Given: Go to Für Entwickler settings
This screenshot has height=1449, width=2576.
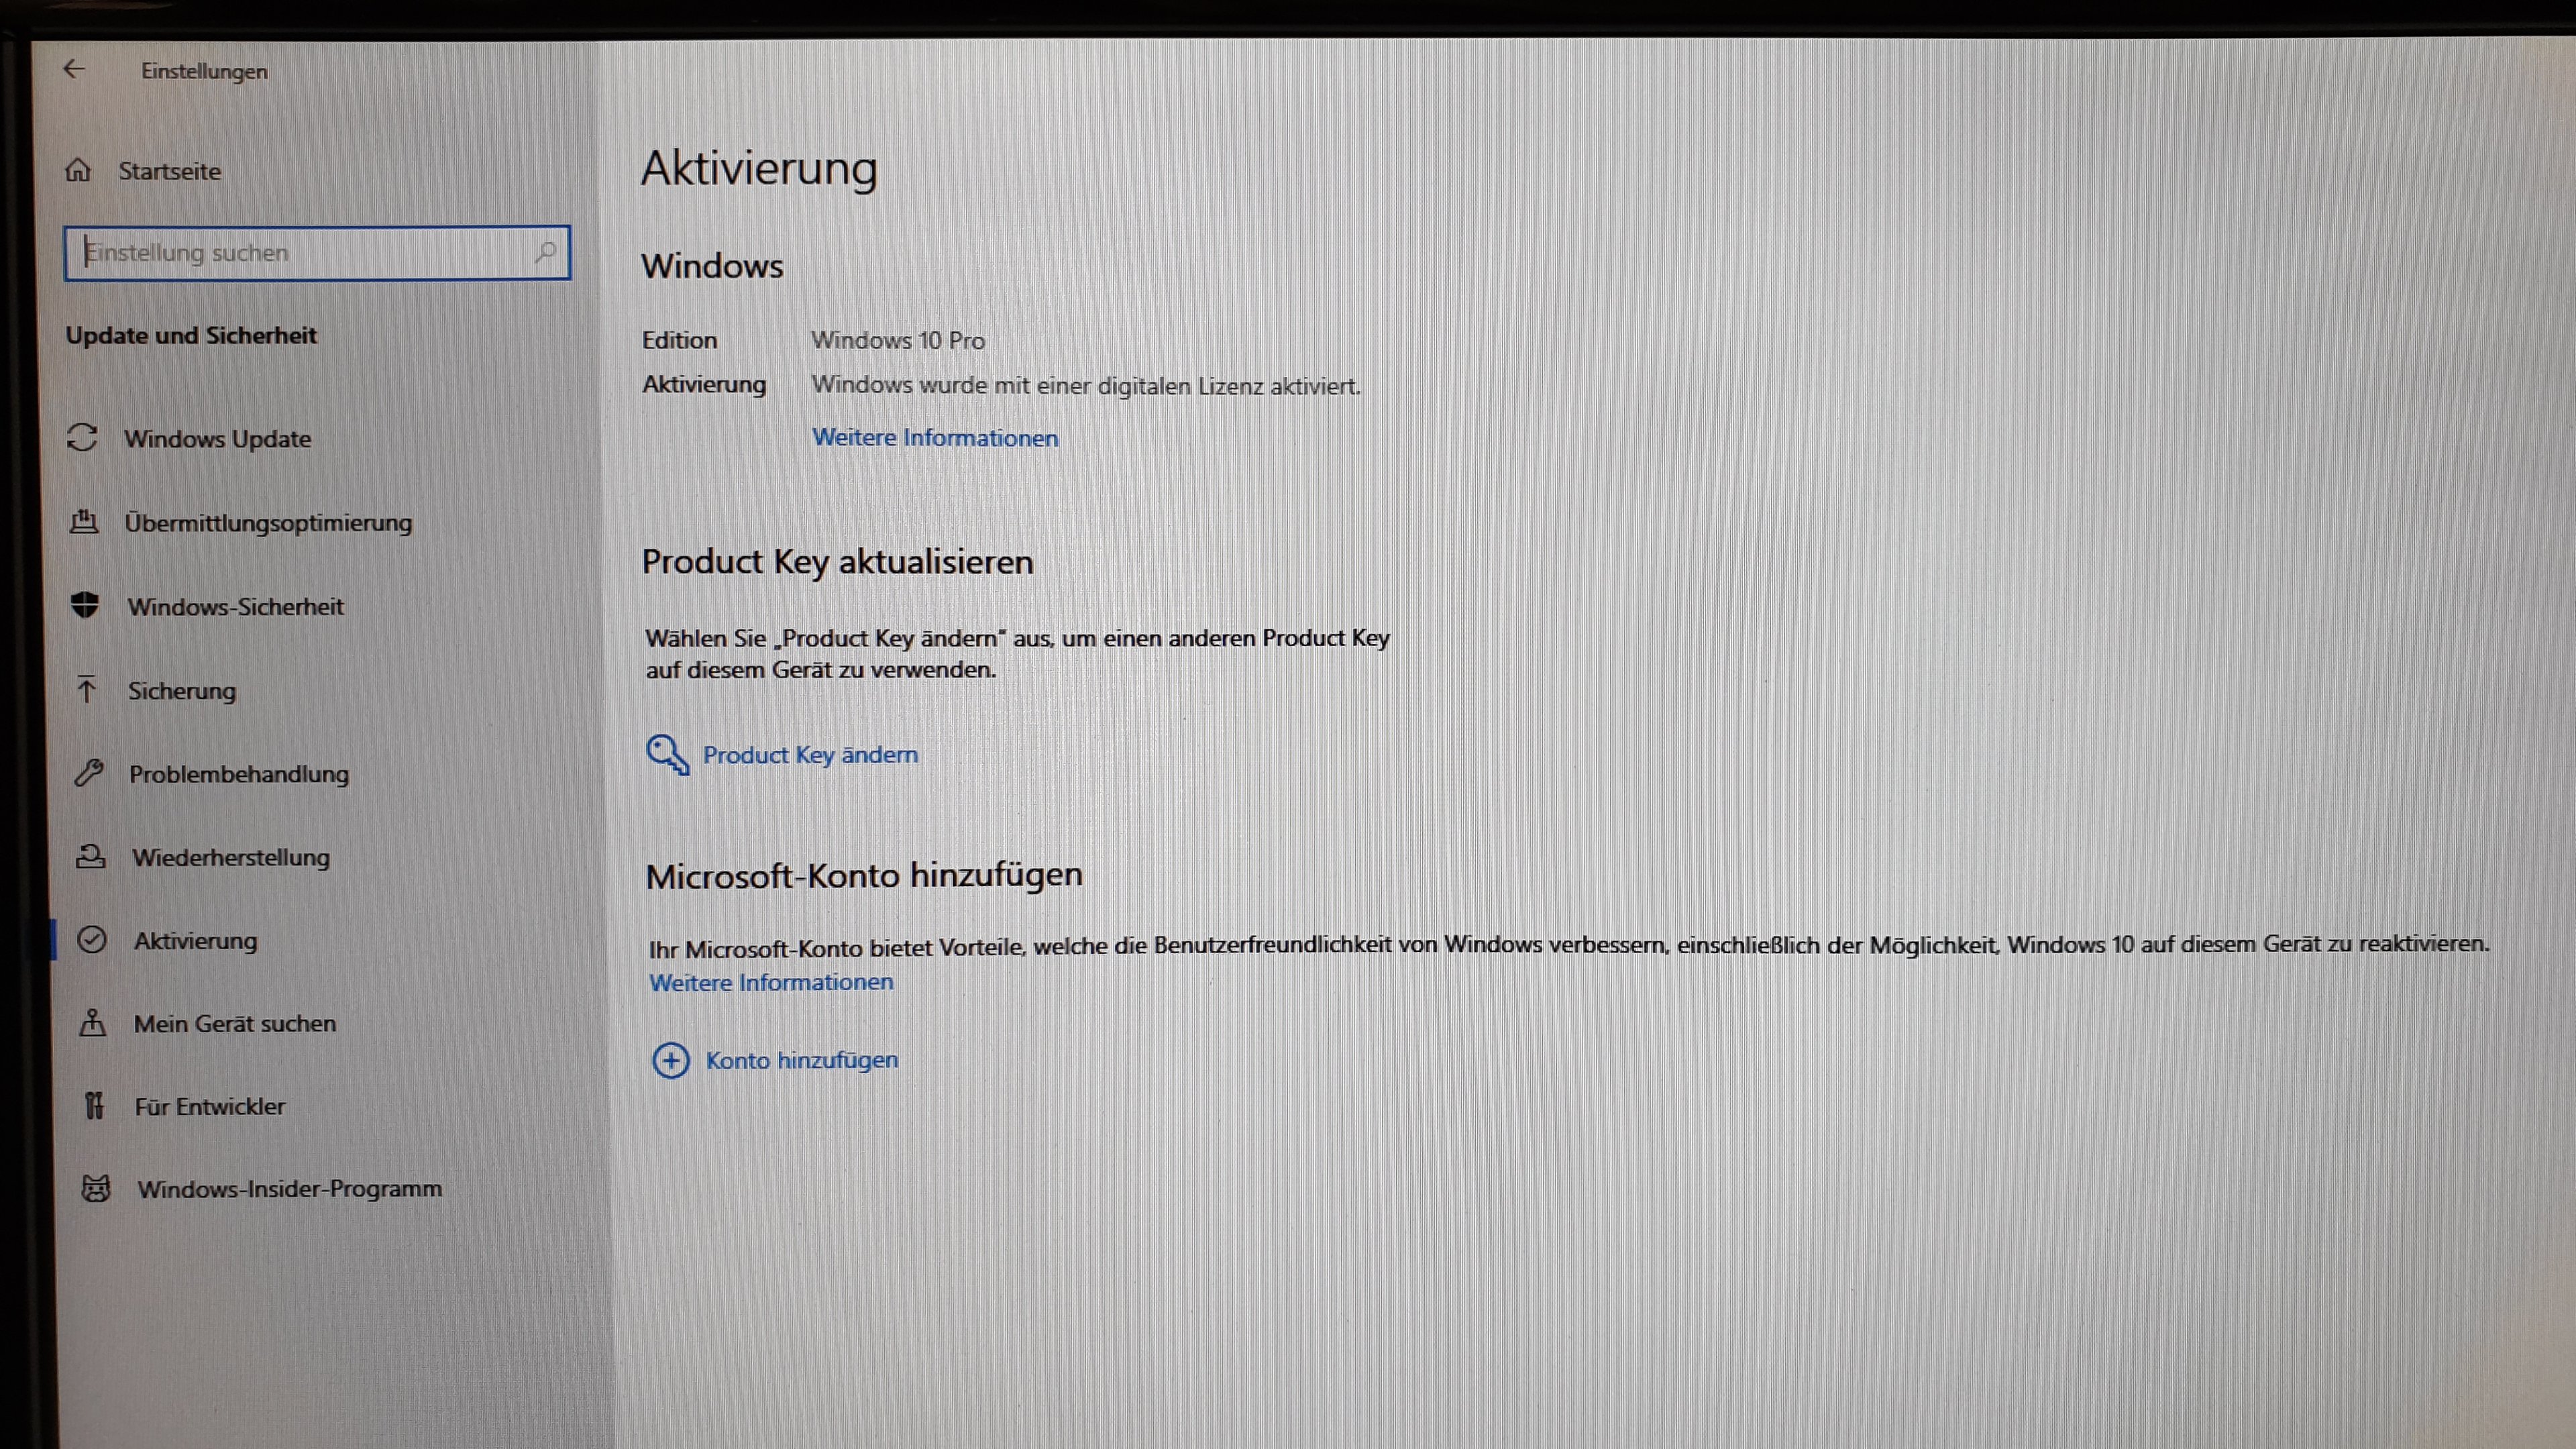Looking at the screenshot, I should click(x=210, y=1106).
